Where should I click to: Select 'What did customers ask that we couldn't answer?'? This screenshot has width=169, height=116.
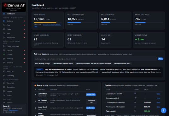(93, 64)
